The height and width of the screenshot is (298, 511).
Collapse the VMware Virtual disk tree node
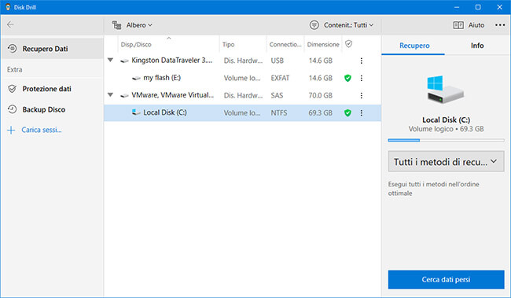tap(111, 95)
